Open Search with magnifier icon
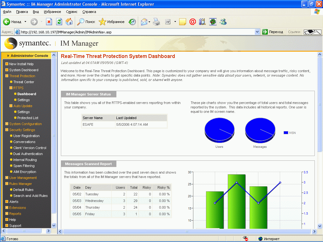 [80, 22]
